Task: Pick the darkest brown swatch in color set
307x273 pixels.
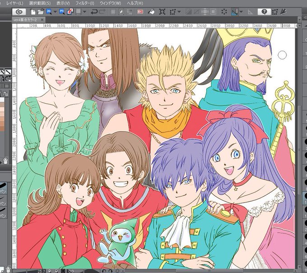Action: coord(2,128)
